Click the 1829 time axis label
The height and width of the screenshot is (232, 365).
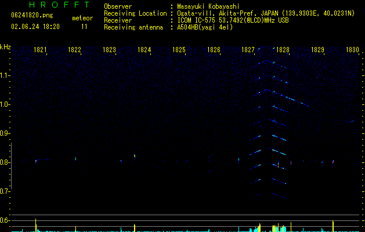(x=317, y=50)
